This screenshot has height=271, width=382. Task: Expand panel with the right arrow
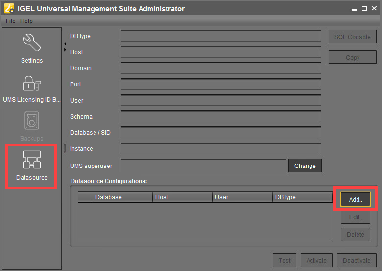pos(65,50)
